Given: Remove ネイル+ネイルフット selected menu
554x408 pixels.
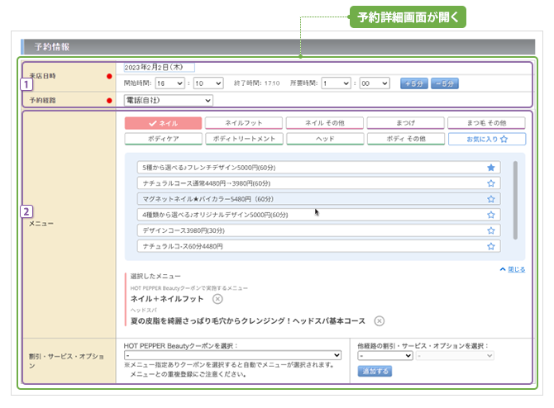Looking at the screenshot, I should [217, 299].
